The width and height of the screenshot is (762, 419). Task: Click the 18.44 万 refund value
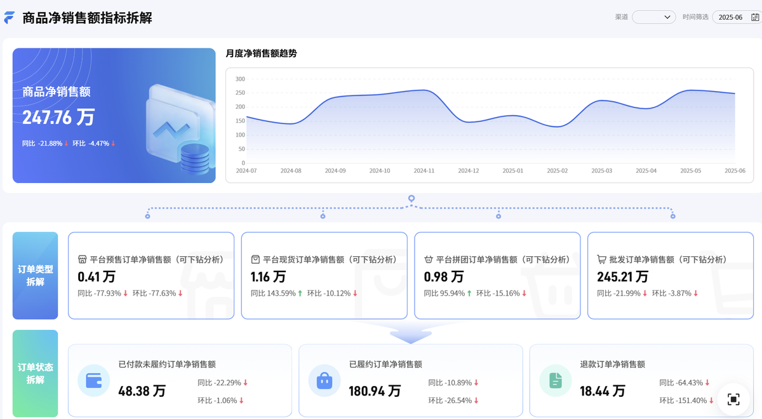tap(603, 391)
